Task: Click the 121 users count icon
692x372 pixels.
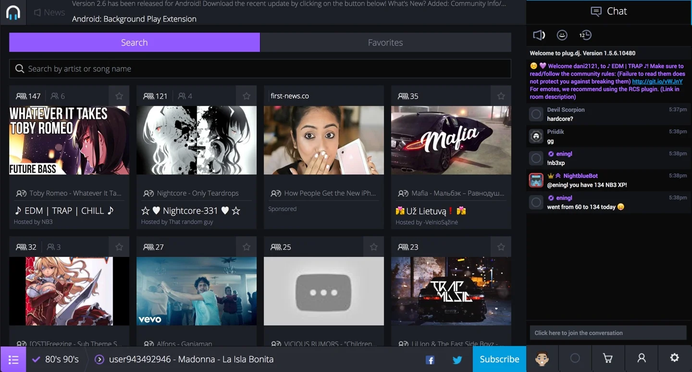Action: point(148,96)
